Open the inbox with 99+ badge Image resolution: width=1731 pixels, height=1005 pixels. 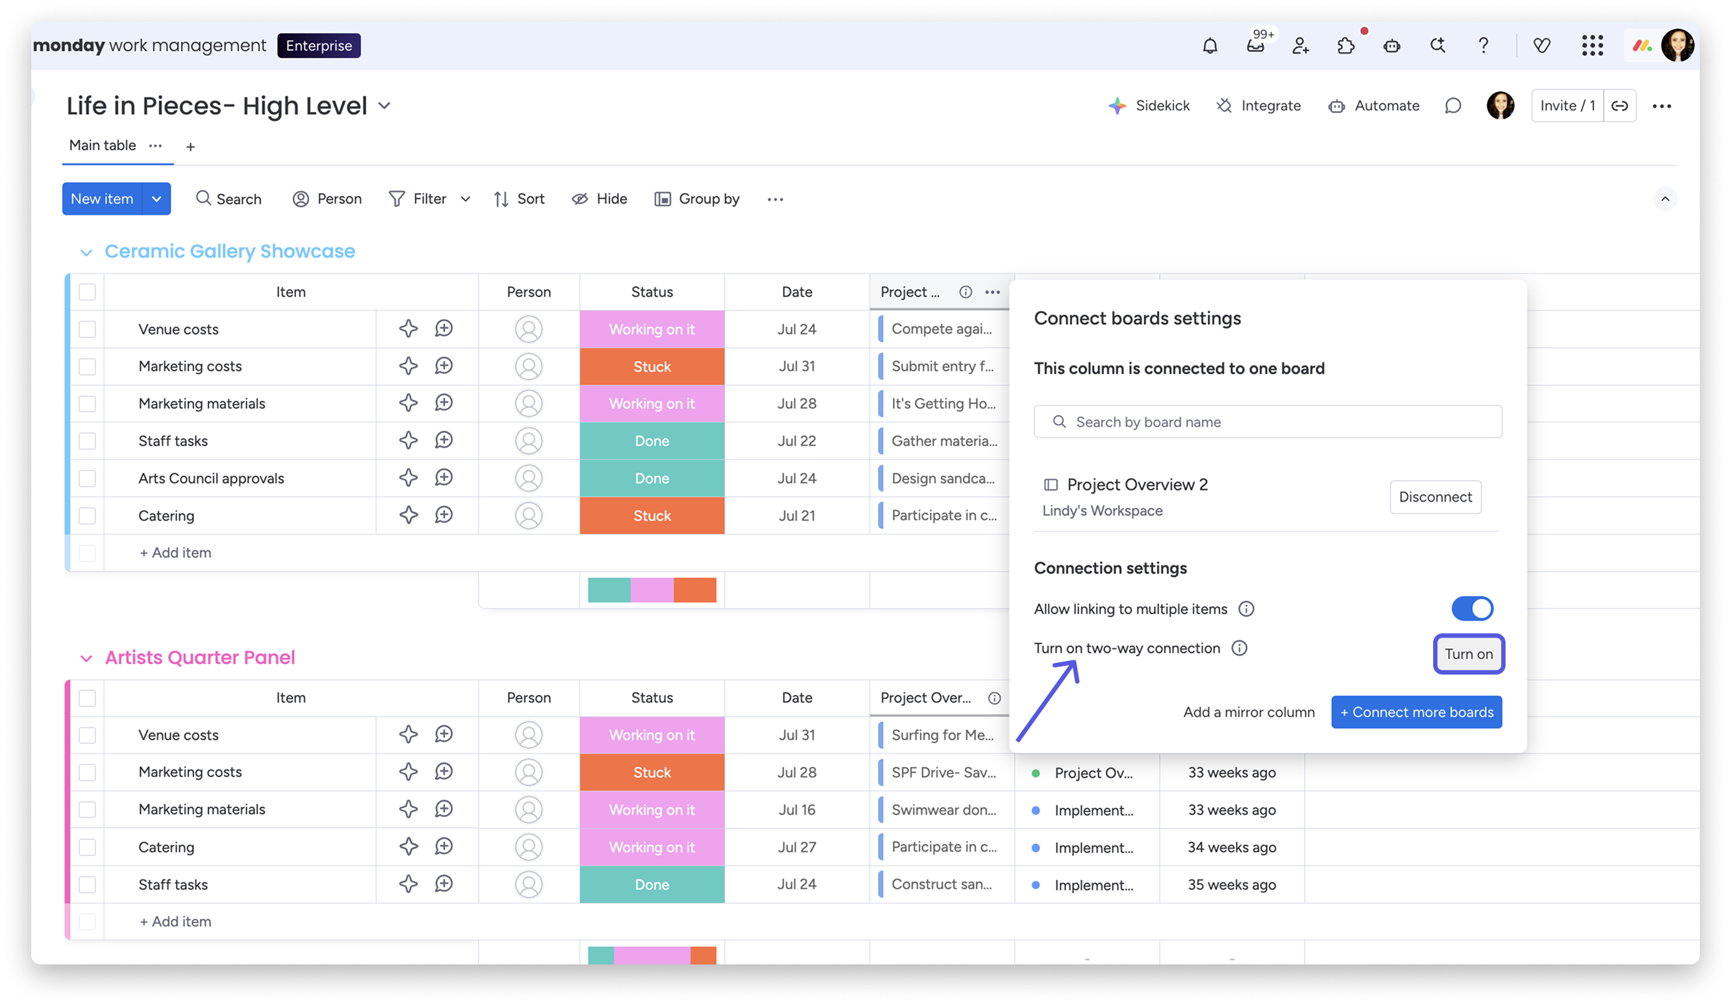pyautogui.click(x=1255, y=46)
